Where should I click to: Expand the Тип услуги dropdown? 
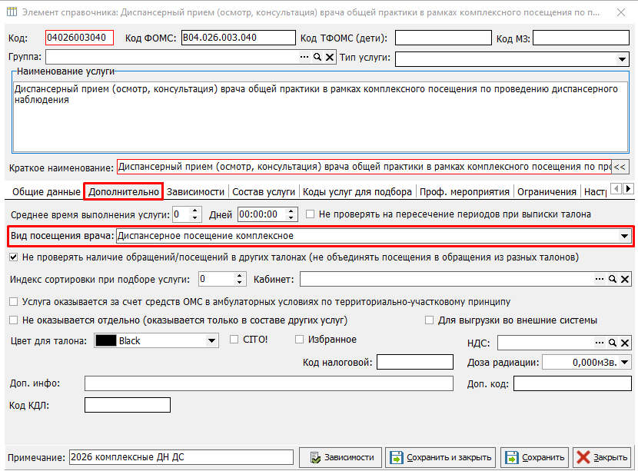(622, 59)
